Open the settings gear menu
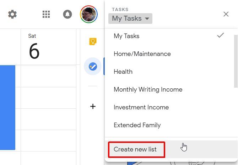 click(12, 14)
